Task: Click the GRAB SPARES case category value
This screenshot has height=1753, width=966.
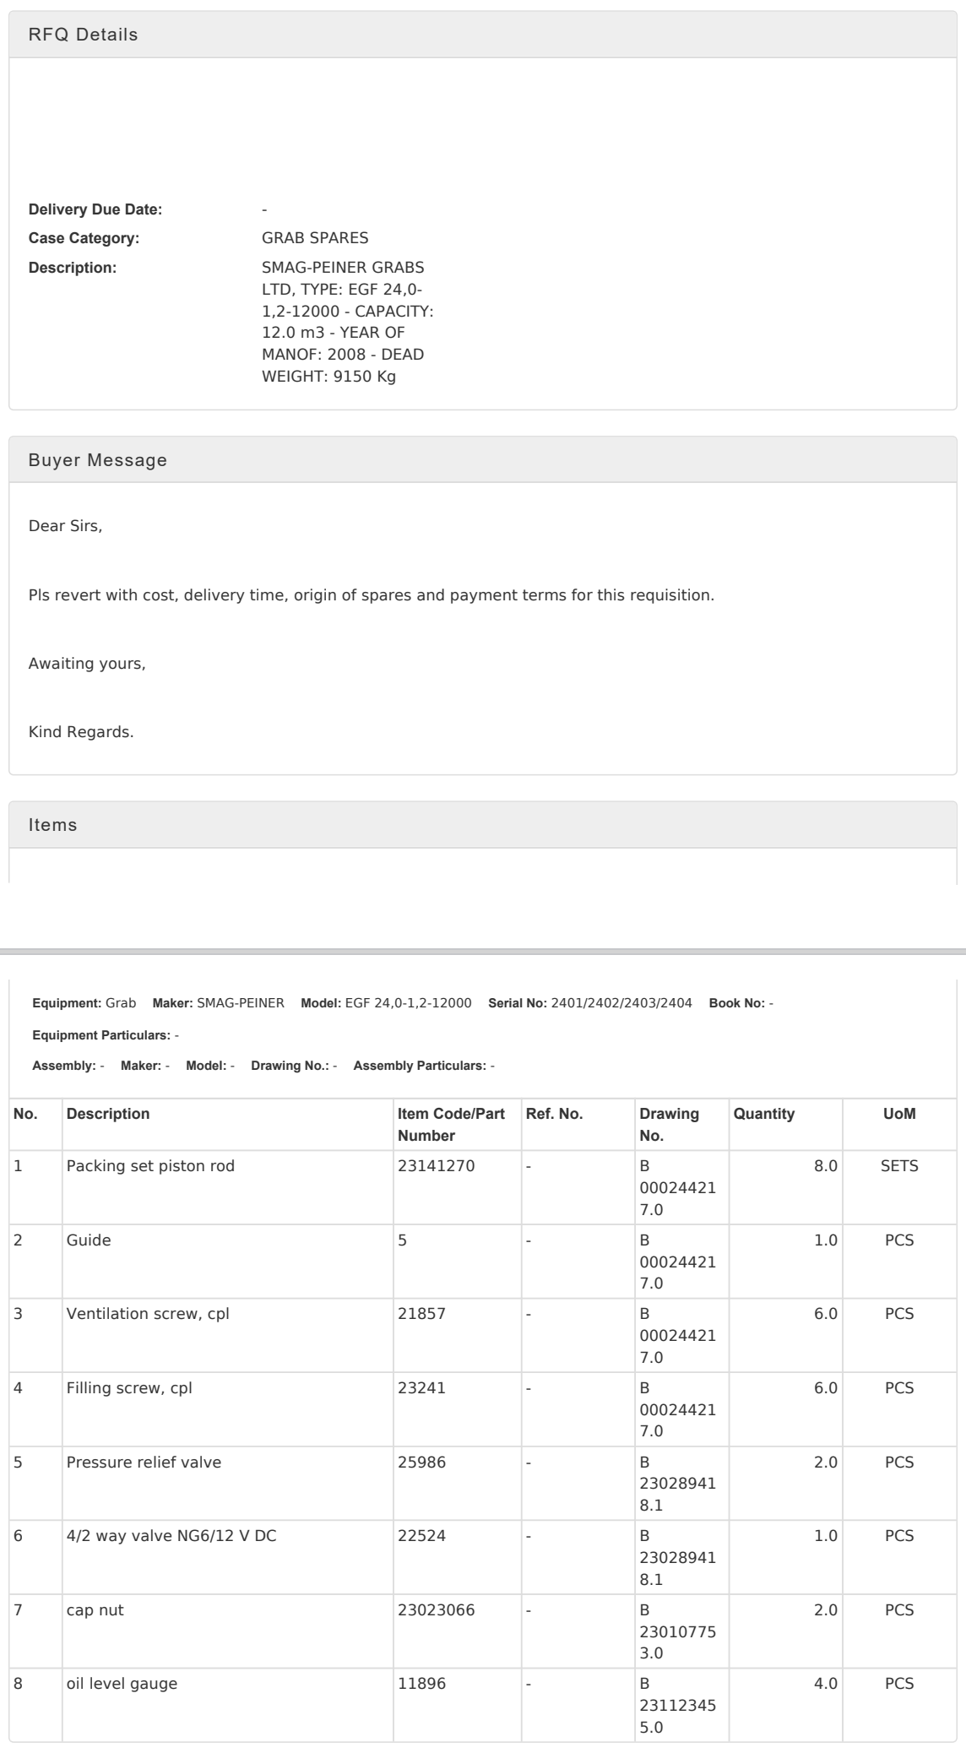Action: (x=315, y=238)
